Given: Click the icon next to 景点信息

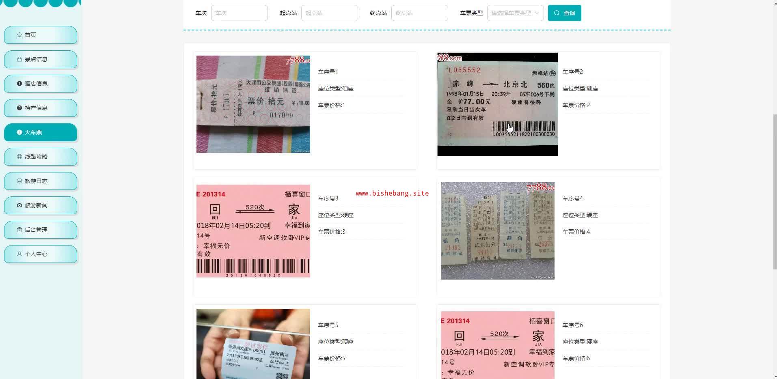Looking at the screenshot, I should 19,59.
